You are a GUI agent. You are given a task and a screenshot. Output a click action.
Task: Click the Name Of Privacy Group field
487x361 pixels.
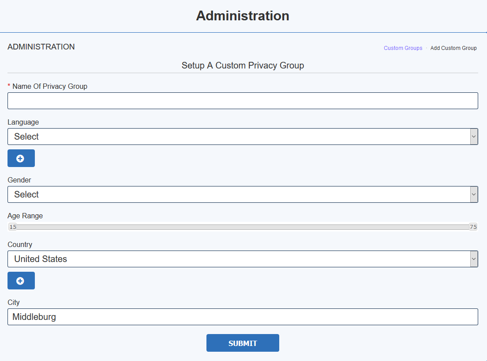pos(243,101)
